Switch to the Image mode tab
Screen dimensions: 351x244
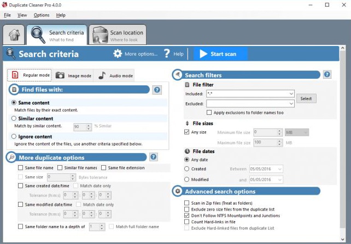(73, 75)
